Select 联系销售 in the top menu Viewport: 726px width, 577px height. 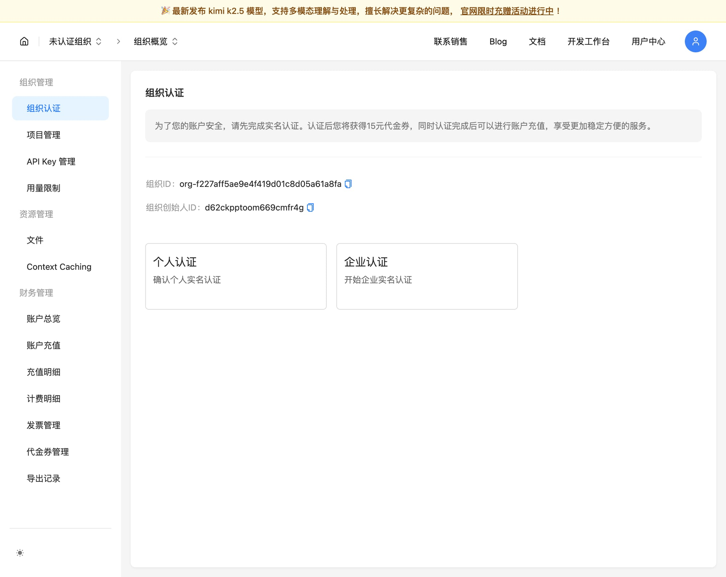coord(450,41)
